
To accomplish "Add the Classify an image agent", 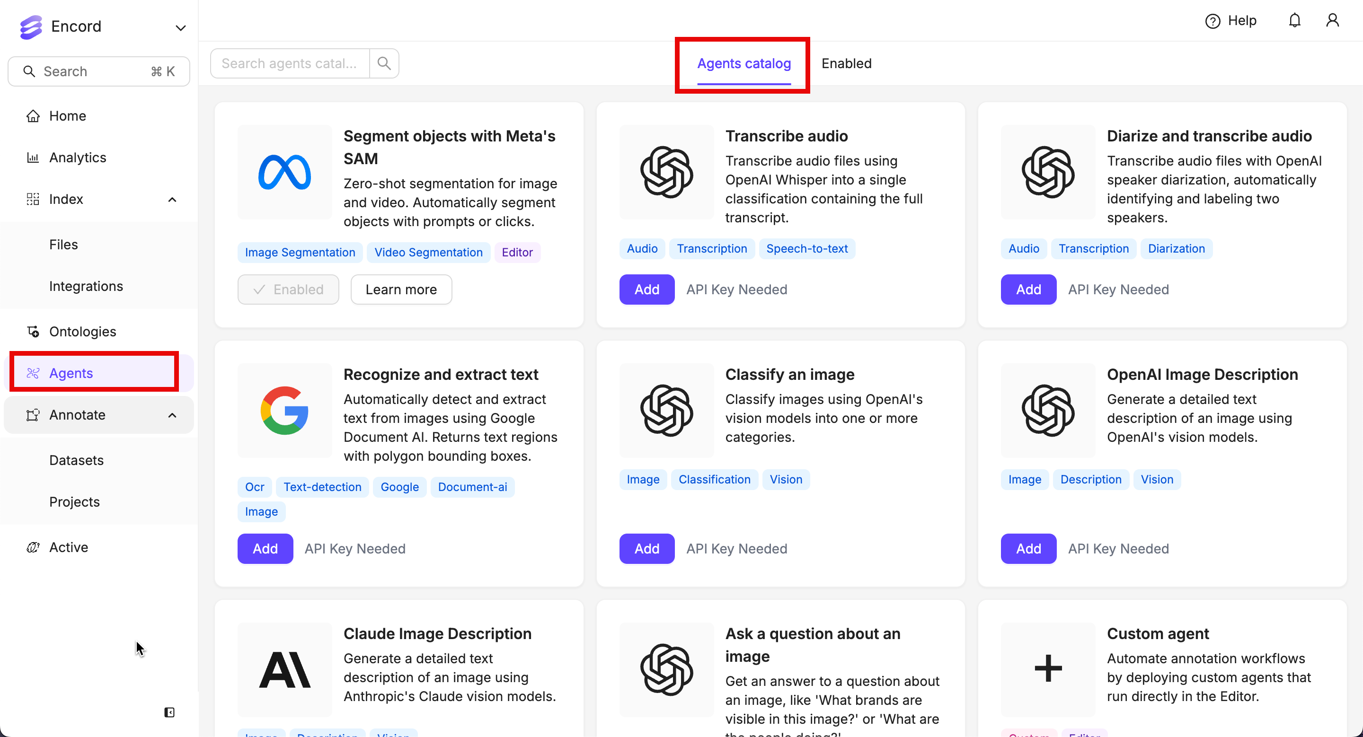I will (646, 548).
